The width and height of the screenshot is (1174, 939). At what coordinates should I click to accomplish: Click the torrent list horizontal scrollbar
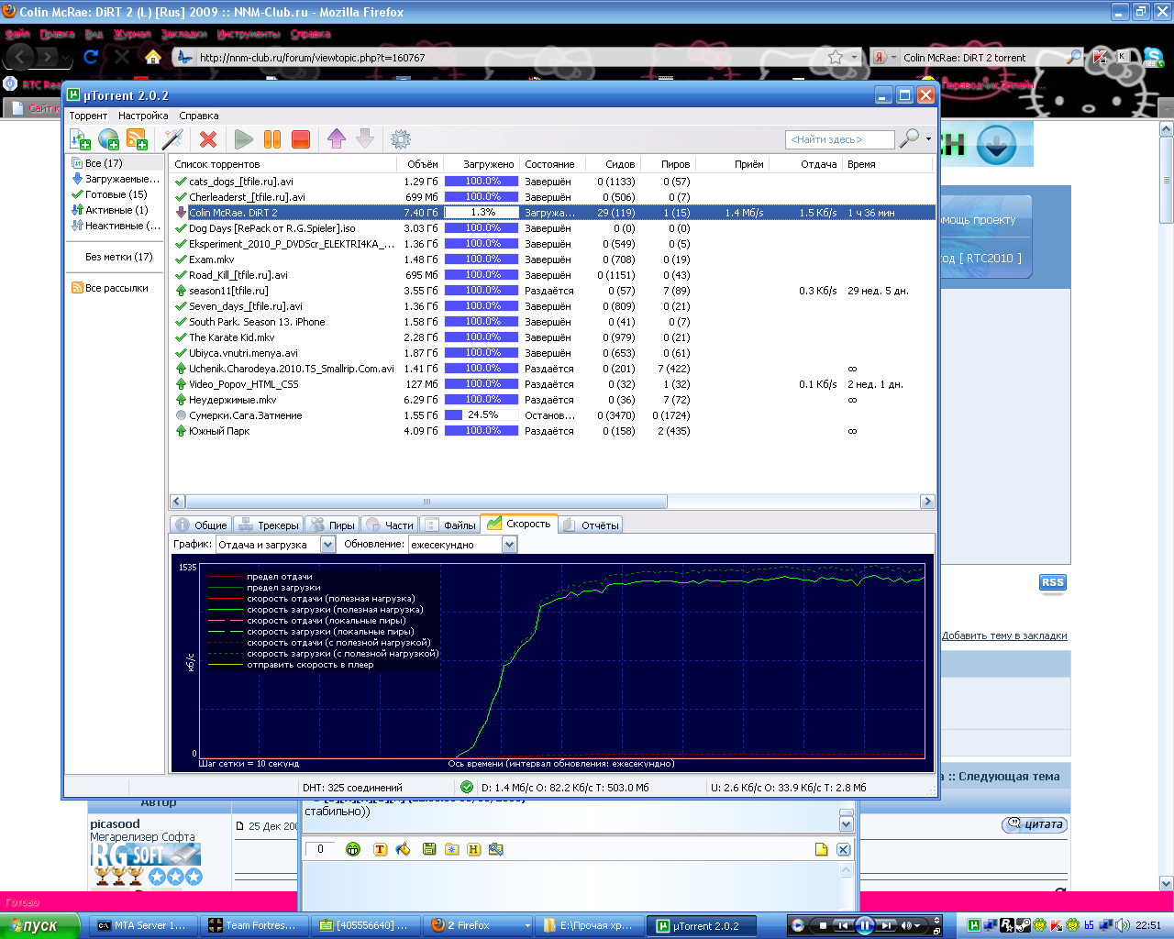[426, 502]
